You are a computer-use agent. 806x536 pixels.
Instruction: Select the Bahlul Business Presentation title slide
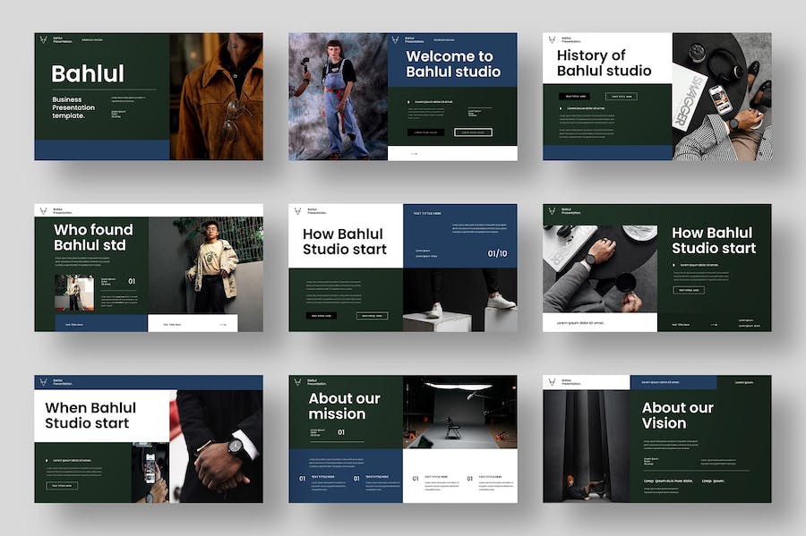pos(149,97)
